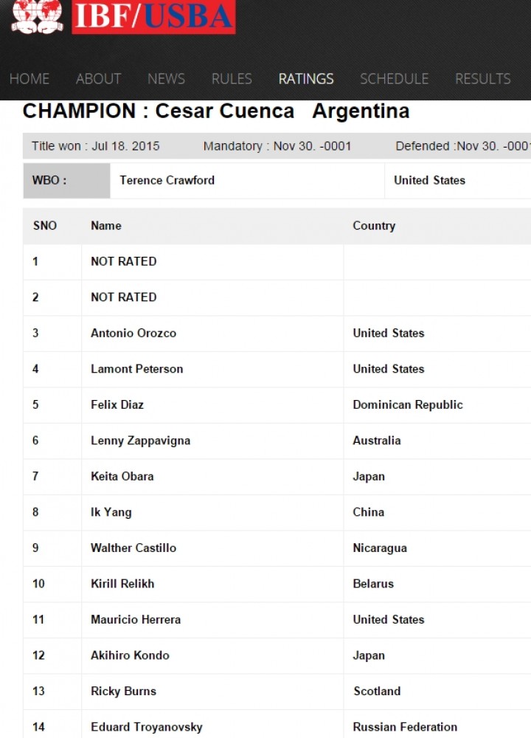Image resolution: width=531 pixels, height=738 pixels.
Task: Go to the ABOUT page
Action: 98,79
